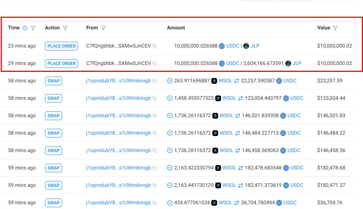Select the $182,478.68 value cell
This screenshot has height=209, width=363.
pos(331,168)
